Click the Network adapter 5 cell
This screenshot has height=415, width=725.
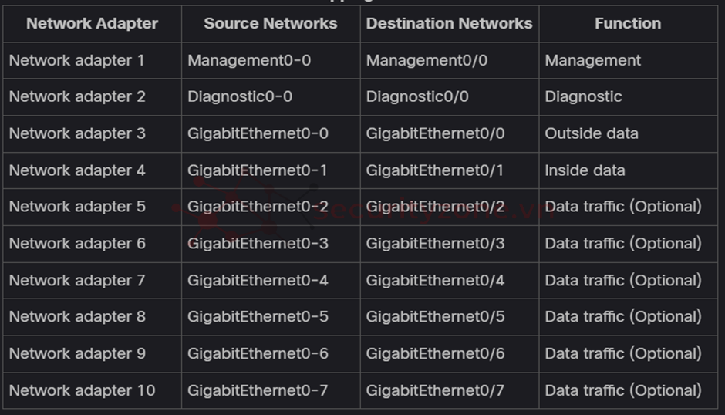coord(77,207)
